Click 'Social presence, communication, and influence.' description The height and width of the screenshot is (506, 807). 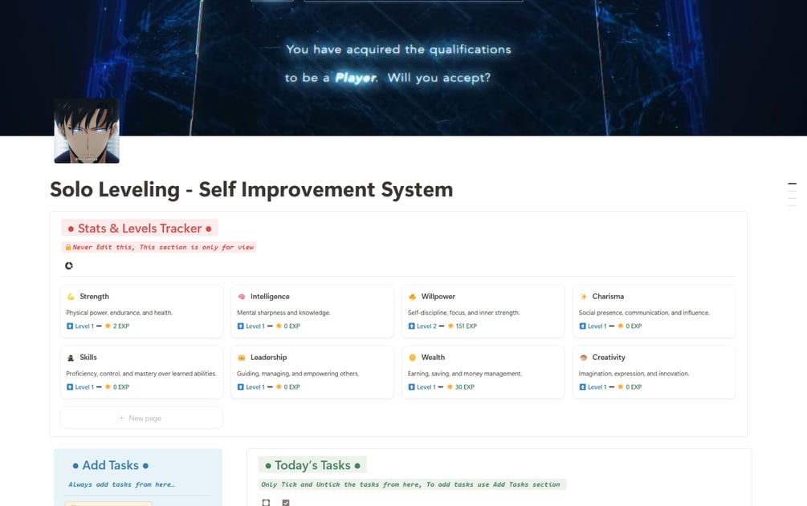click(x=644, y=313)
